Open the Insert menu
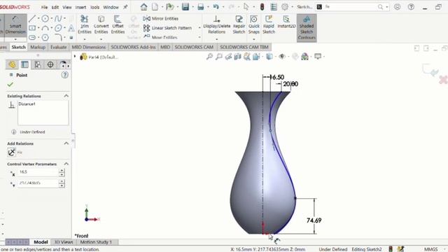The image size is (448, 252). pyautogui.click(x=80, y=7)
